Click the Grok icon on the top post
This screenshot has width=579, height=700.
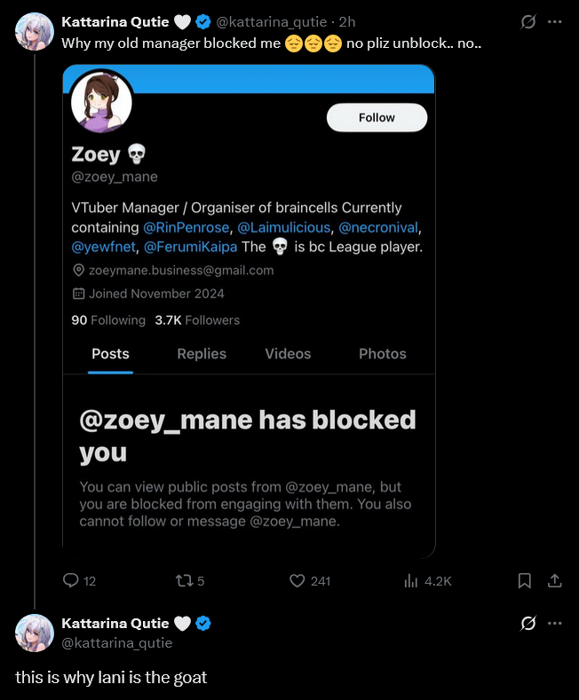coord(528,22)
